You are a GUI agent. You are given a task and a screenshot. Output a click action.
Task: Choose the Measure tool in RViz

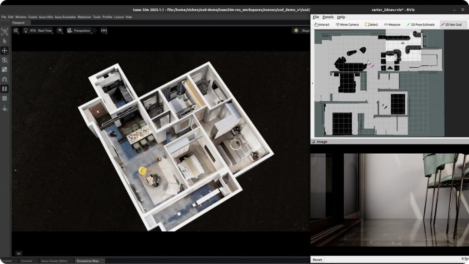[392, 24]
